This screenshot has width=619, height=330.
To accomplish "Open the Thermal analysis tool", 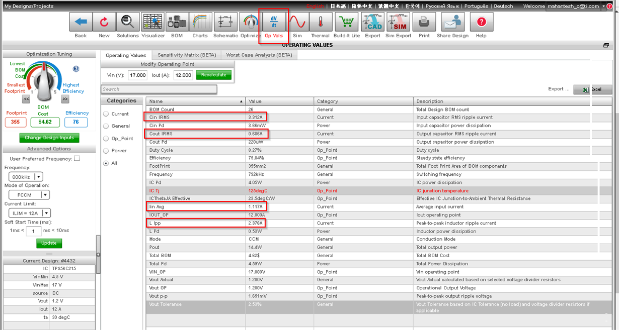I will (x=320, y=22).
